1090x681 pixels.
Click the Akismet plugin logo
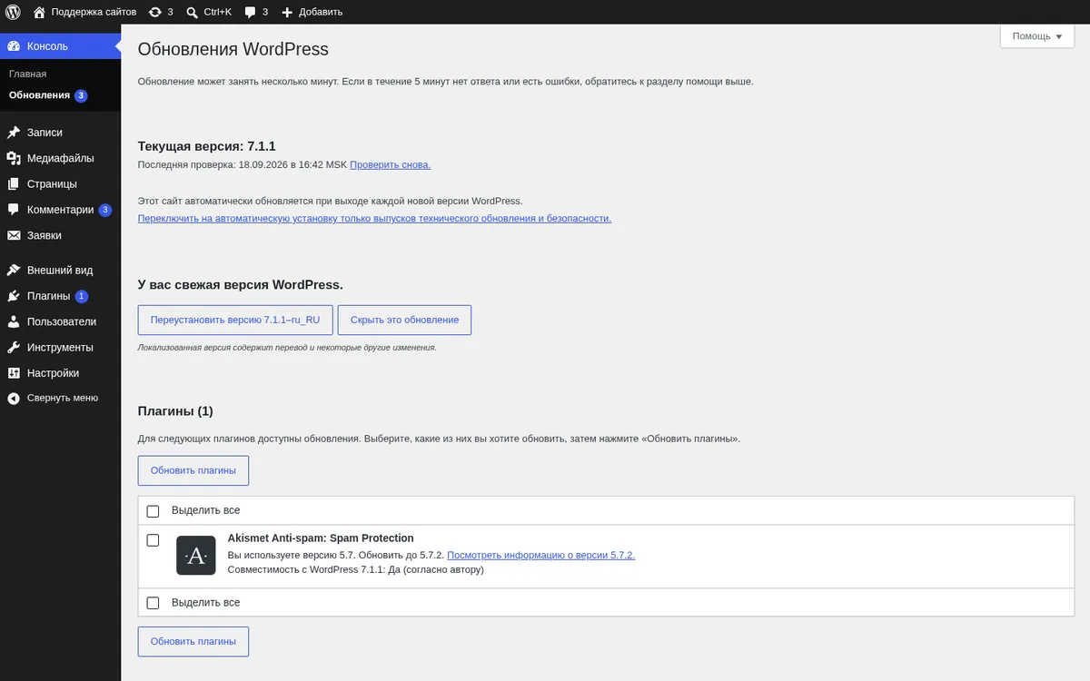(x=196, y=556)
